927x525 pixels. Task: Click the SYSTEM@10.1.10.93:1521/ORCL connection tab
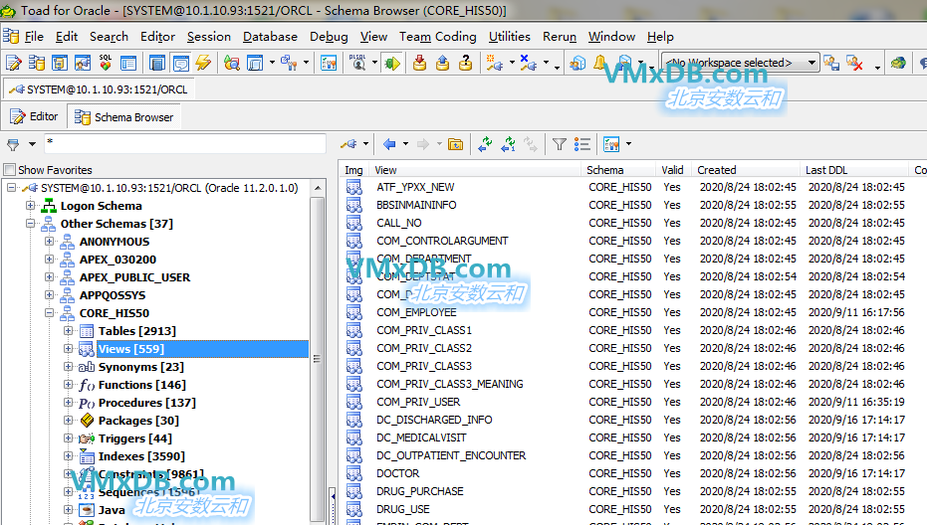(x=99, y=89)
